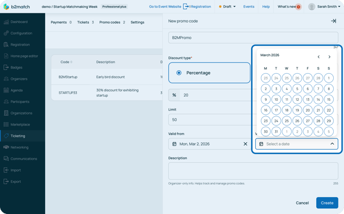This screenshot has height=214, width=344.
Task: Open Sarah Smith user avatar menu
Action: 312,7
